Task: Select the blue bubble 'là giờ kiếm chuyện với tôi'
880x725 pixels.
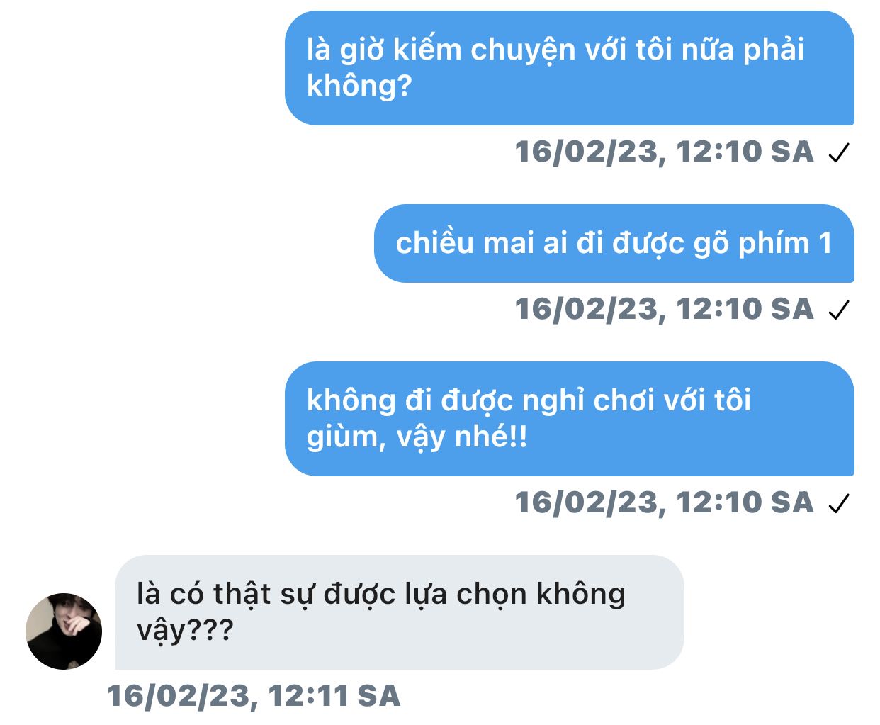Action: [570, 68]
